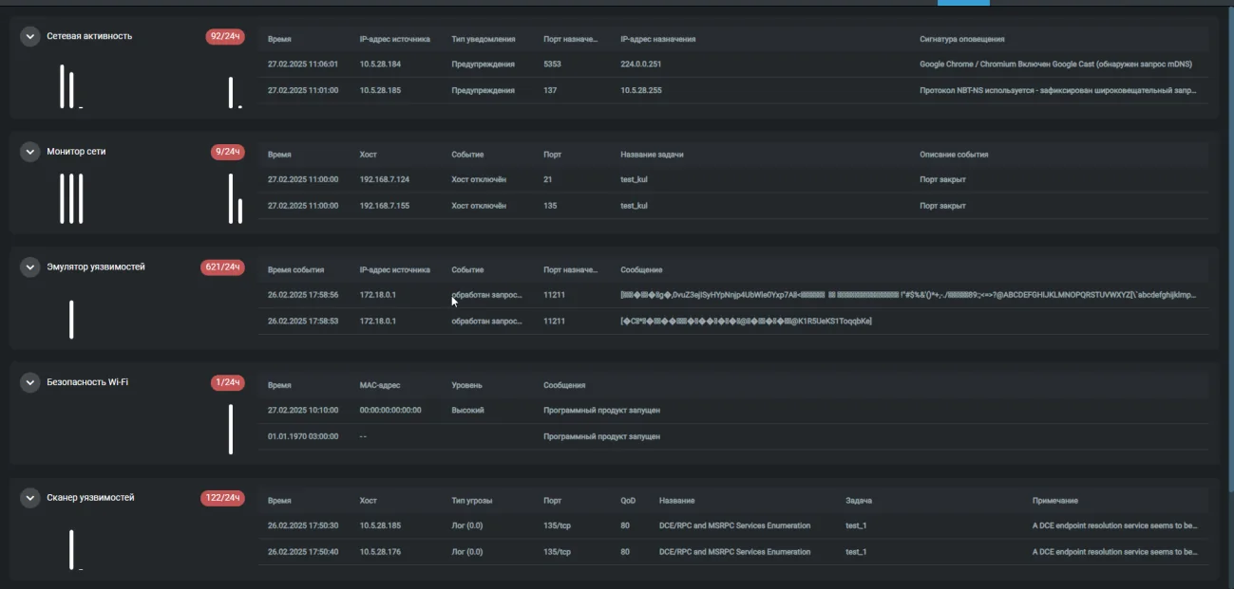Open the Сетевая активность section title
1234x589 pixels.
[x=89, y=36]
